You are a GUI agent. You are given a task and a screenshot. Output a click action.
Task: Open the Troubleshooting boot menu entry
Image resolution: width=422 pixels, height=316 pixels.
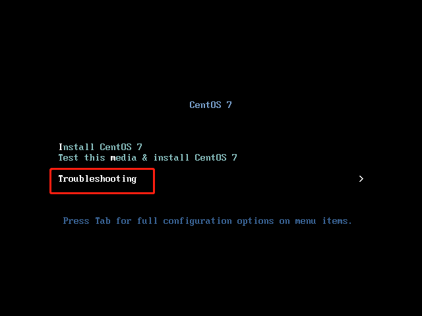[98, 179]
